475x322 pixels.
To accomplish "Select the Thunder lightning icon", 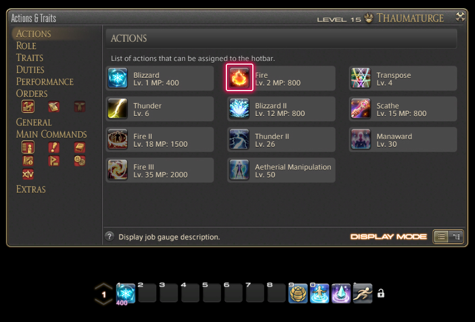I will point(118,109).
